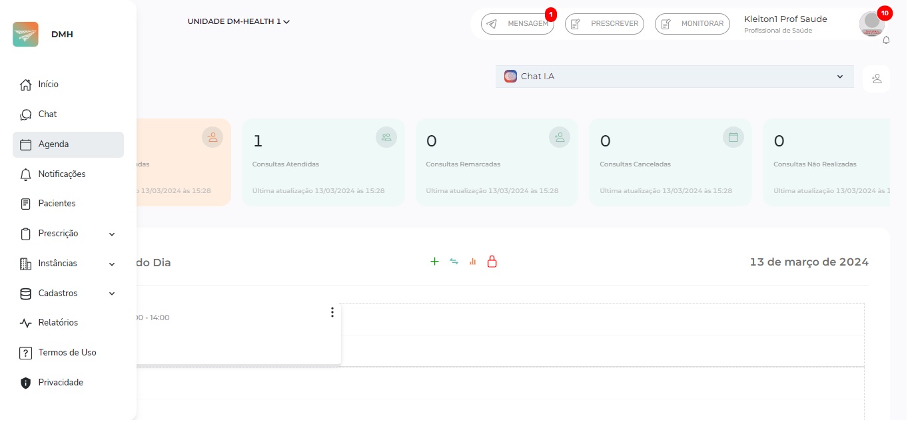
Task: Click the Mensagem button
Action: pos(518,24)
